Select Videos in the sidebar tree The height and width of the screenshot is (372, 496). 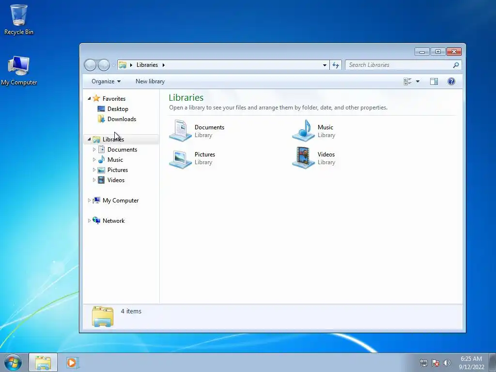tap(116, 180)
